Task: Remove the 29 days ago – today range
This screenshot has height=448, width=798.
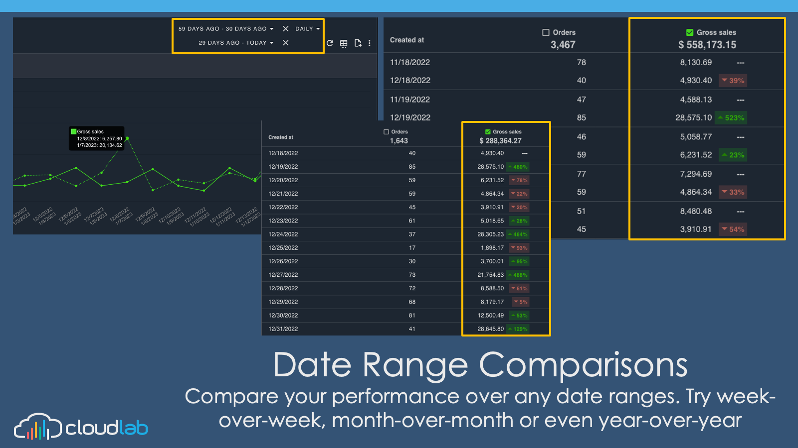Action: [x=286, y=43]
